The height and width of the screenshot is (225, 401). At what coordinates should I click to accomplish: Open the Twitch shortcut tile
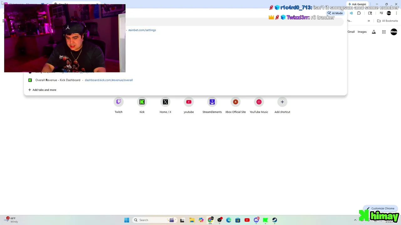pos(118,105)
